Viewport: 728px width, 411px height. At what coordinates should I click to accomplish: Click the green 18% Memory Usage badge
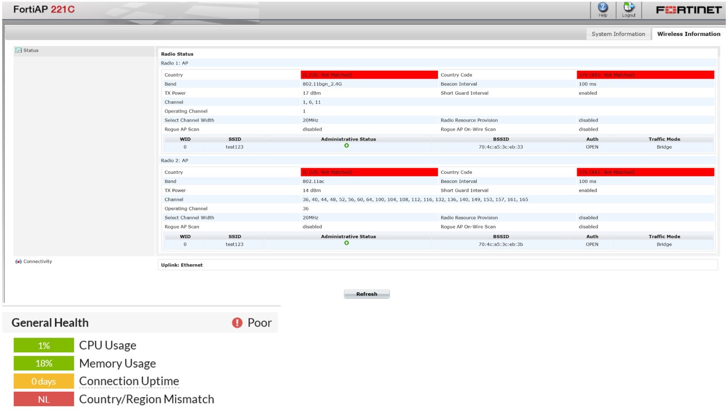coord(44,363)
